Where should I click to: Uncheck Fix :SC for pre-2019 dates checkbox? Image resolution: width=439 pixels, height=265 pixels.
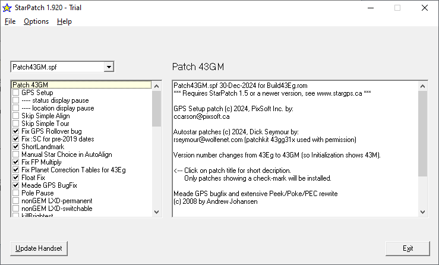pyautogui.click(x=15, y=139)
